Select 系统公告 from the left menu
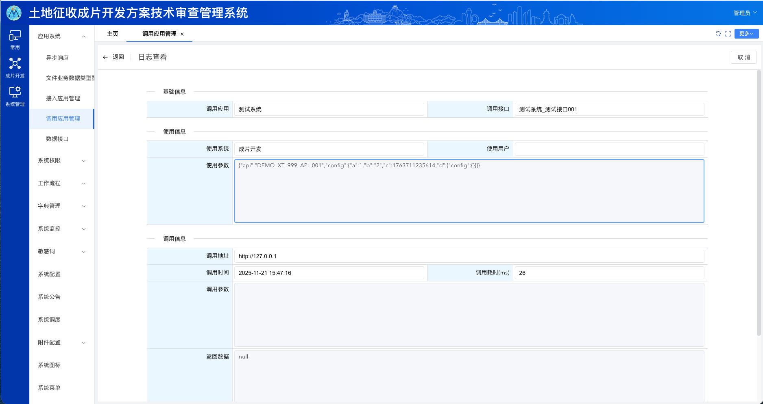This screenshot has width=763, height=404. click(49, 297)
